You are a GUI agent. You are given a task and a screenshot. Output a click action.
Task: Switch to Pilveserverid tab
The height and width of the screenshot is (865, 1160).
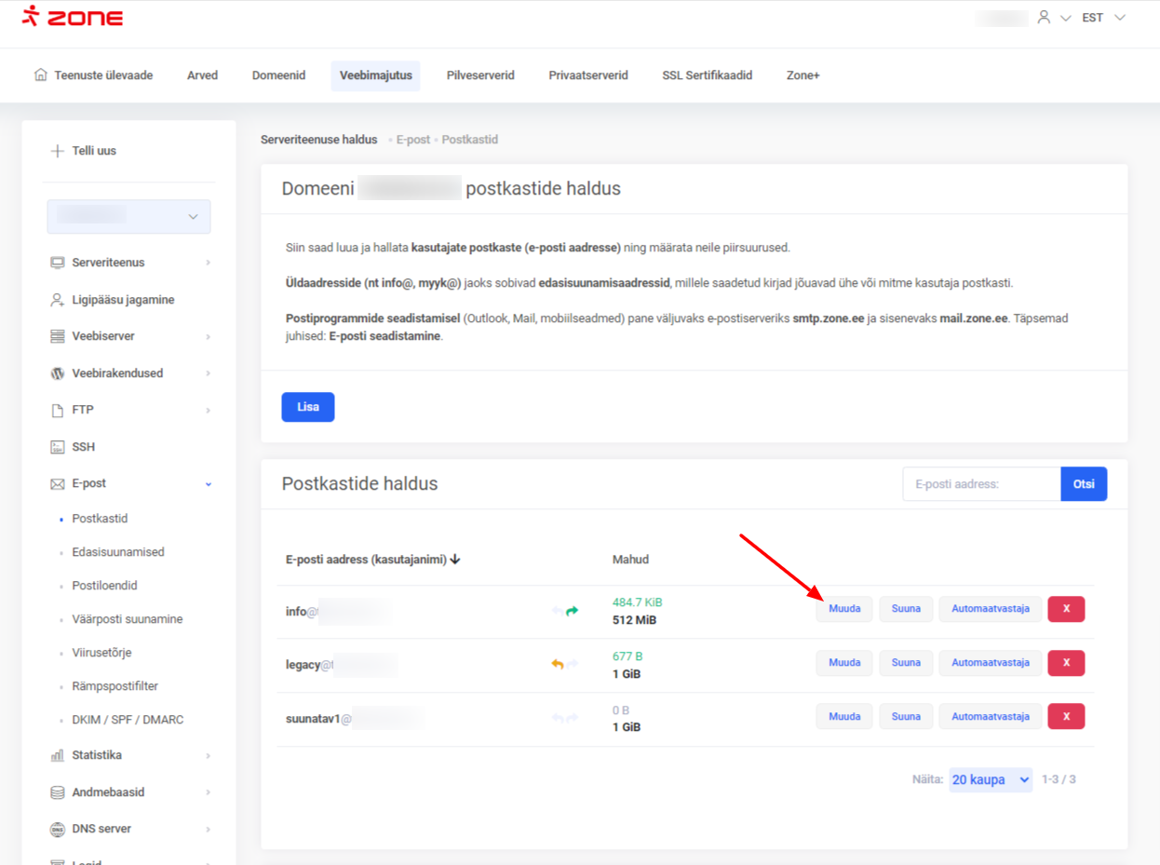pyautogui.click(x=480, y=75)
